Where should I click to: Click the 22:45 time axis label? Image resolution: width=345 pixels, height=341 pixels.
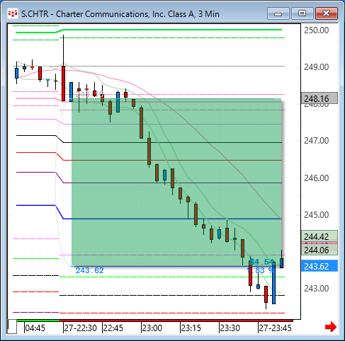click(113, 328)
